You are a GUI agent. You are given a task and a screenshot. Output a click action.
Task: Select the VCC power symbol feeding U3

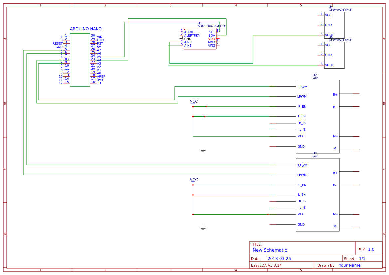(194, 181)
